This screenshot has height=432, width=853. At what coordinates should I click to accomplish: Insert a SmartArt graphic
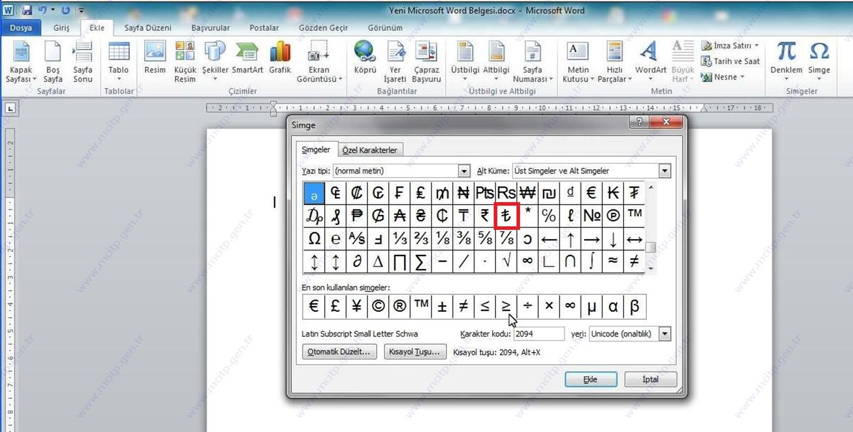coord(247,58)
